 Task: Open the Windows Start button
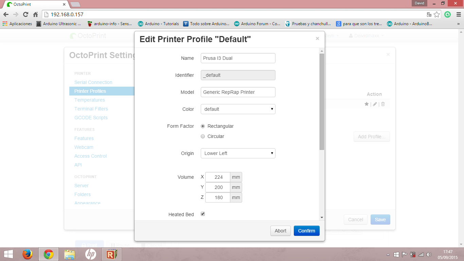[x=8, y=254]
